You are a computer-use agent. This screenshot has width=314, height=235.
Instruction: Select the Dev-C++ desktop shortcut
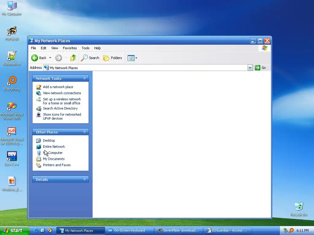point(12,159)
